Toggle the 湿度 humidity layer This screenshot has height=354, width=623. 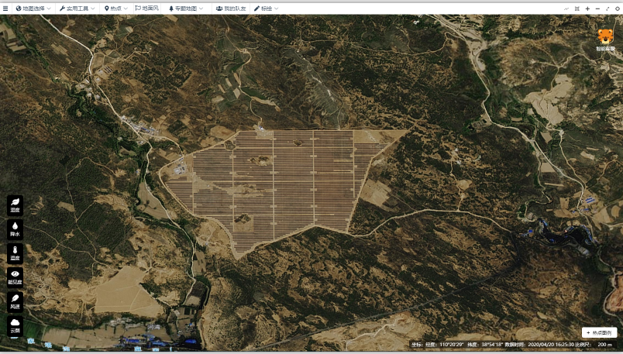pos(15,204)
